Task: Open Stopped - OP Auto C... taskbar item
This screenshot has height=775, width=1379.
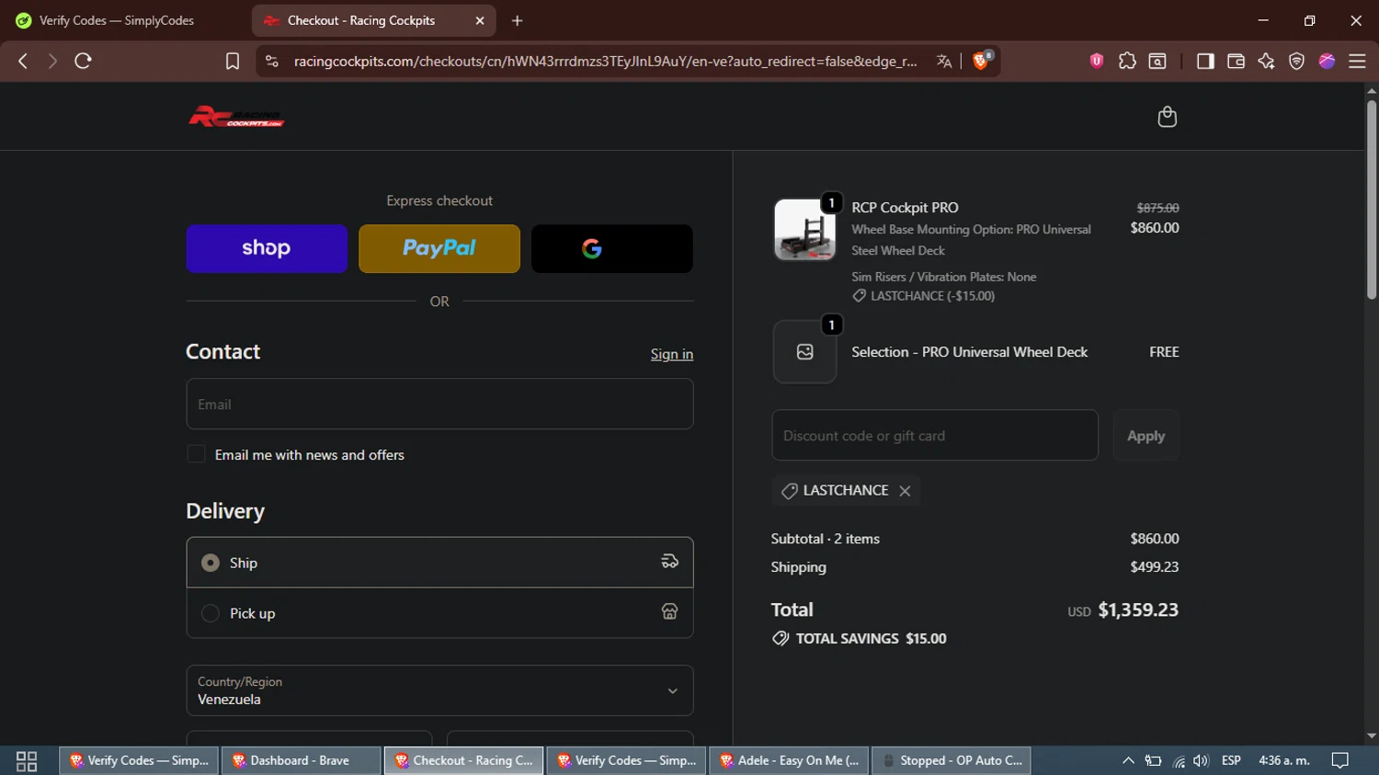Action: click(x=951, y=760)
